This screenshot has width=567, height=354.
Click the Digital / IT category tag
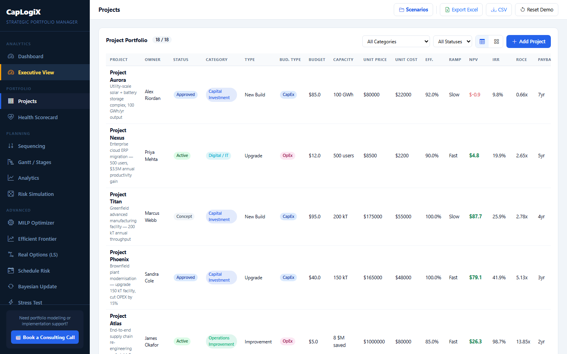click(x=218, y=155)
